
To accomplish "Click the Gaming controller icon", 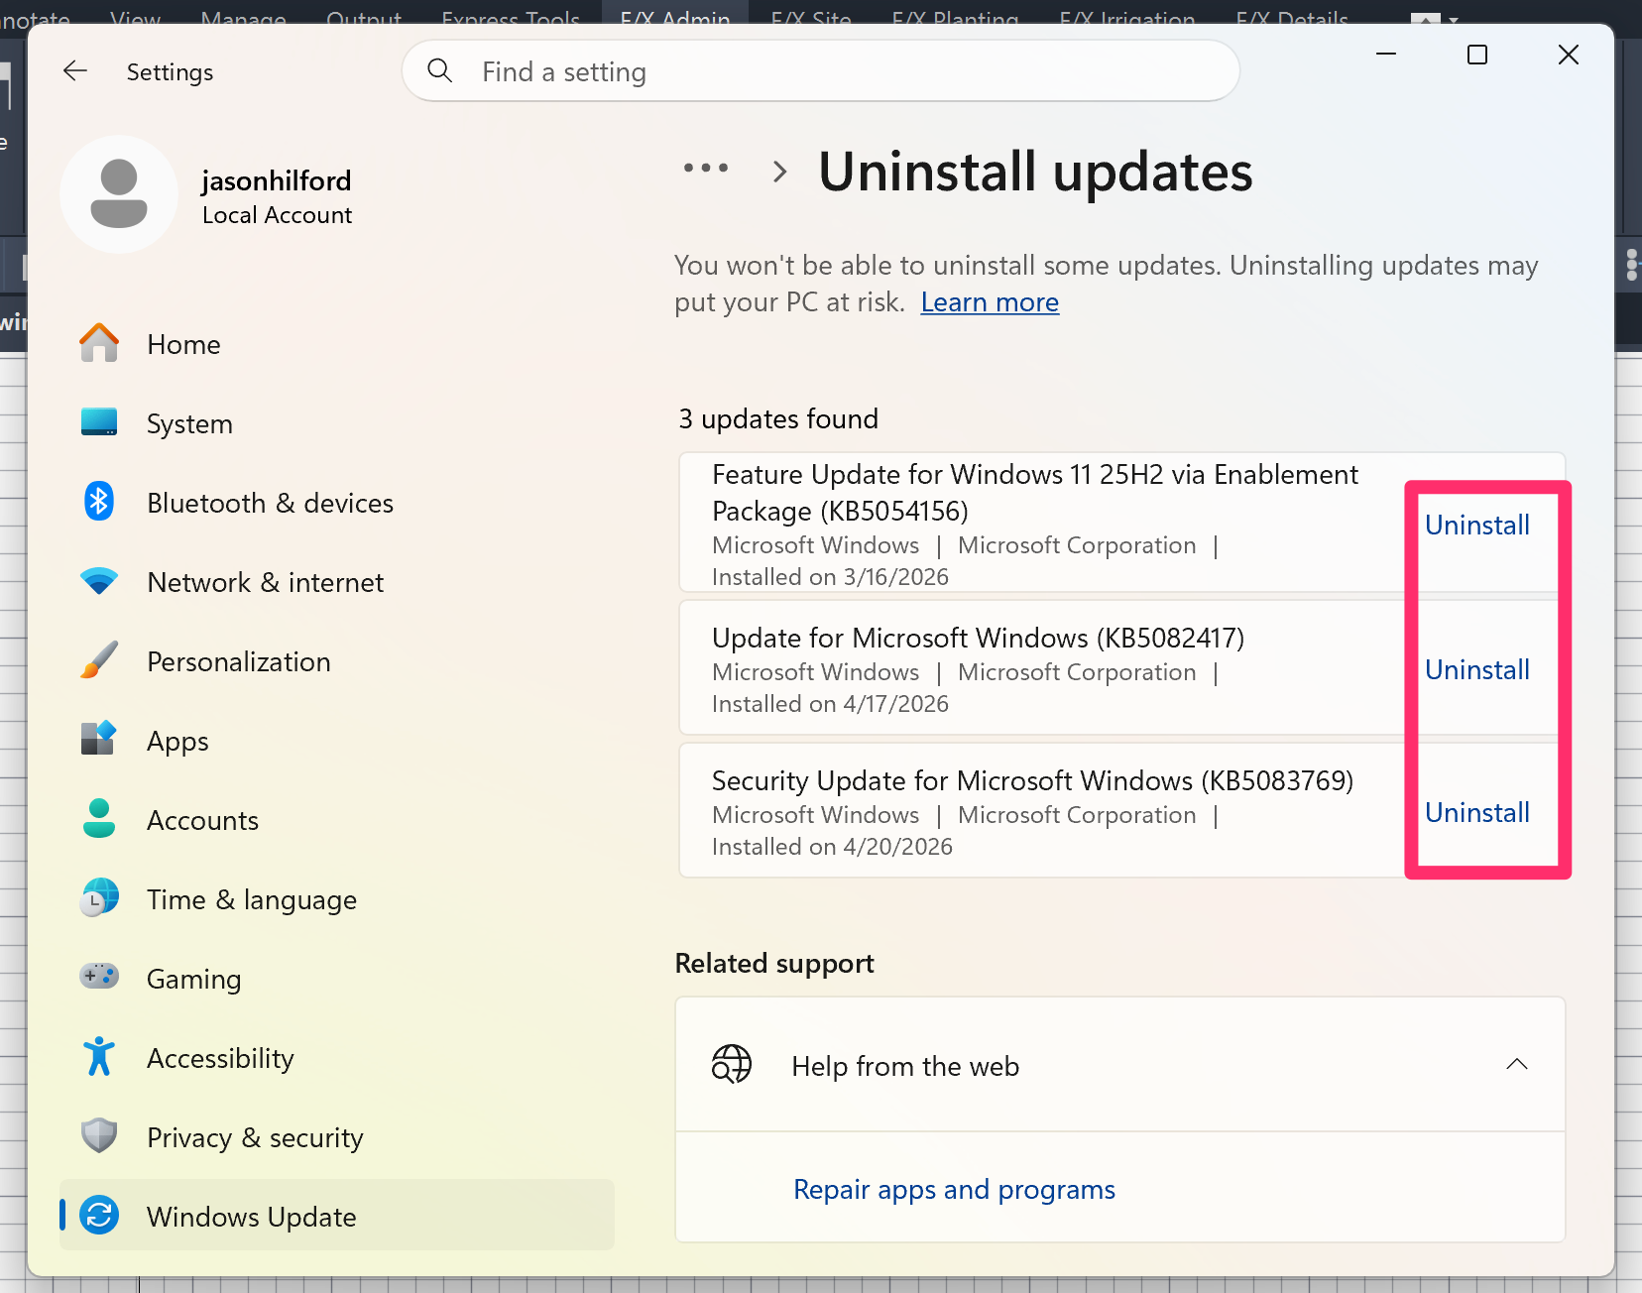I will tap(98, 978).
